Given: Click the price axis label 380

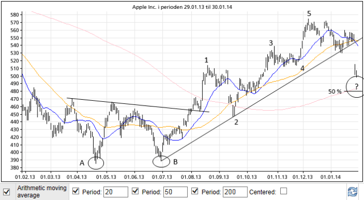Looking at the screenshot, I should pos(15,168).
